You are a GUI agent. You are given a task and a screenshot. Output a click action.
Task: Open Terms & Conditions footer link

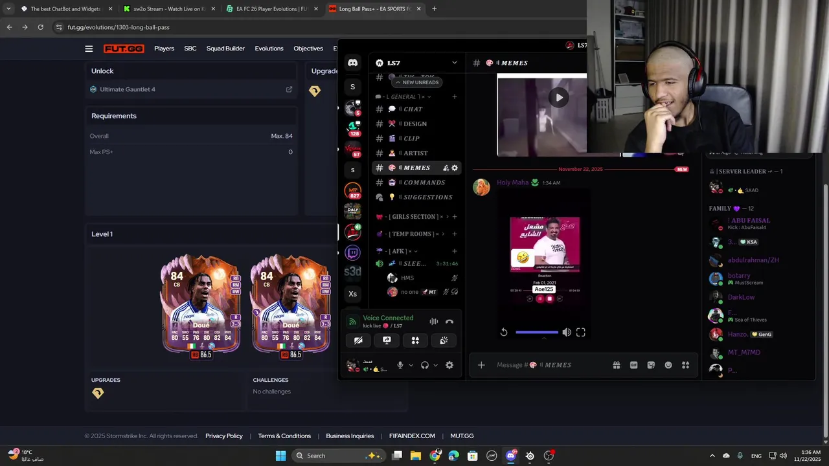284,436
